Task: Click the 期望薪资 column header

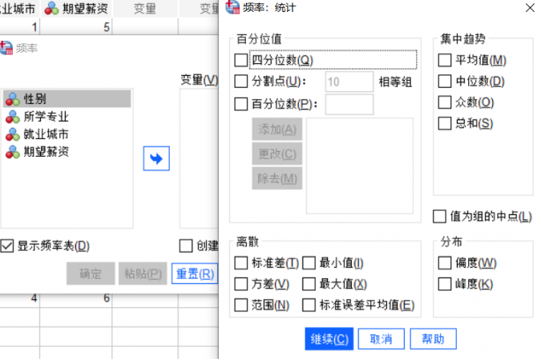Action: 76,8
